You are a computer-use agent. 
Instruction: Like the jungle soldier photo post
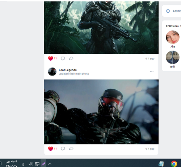(50, 58)
